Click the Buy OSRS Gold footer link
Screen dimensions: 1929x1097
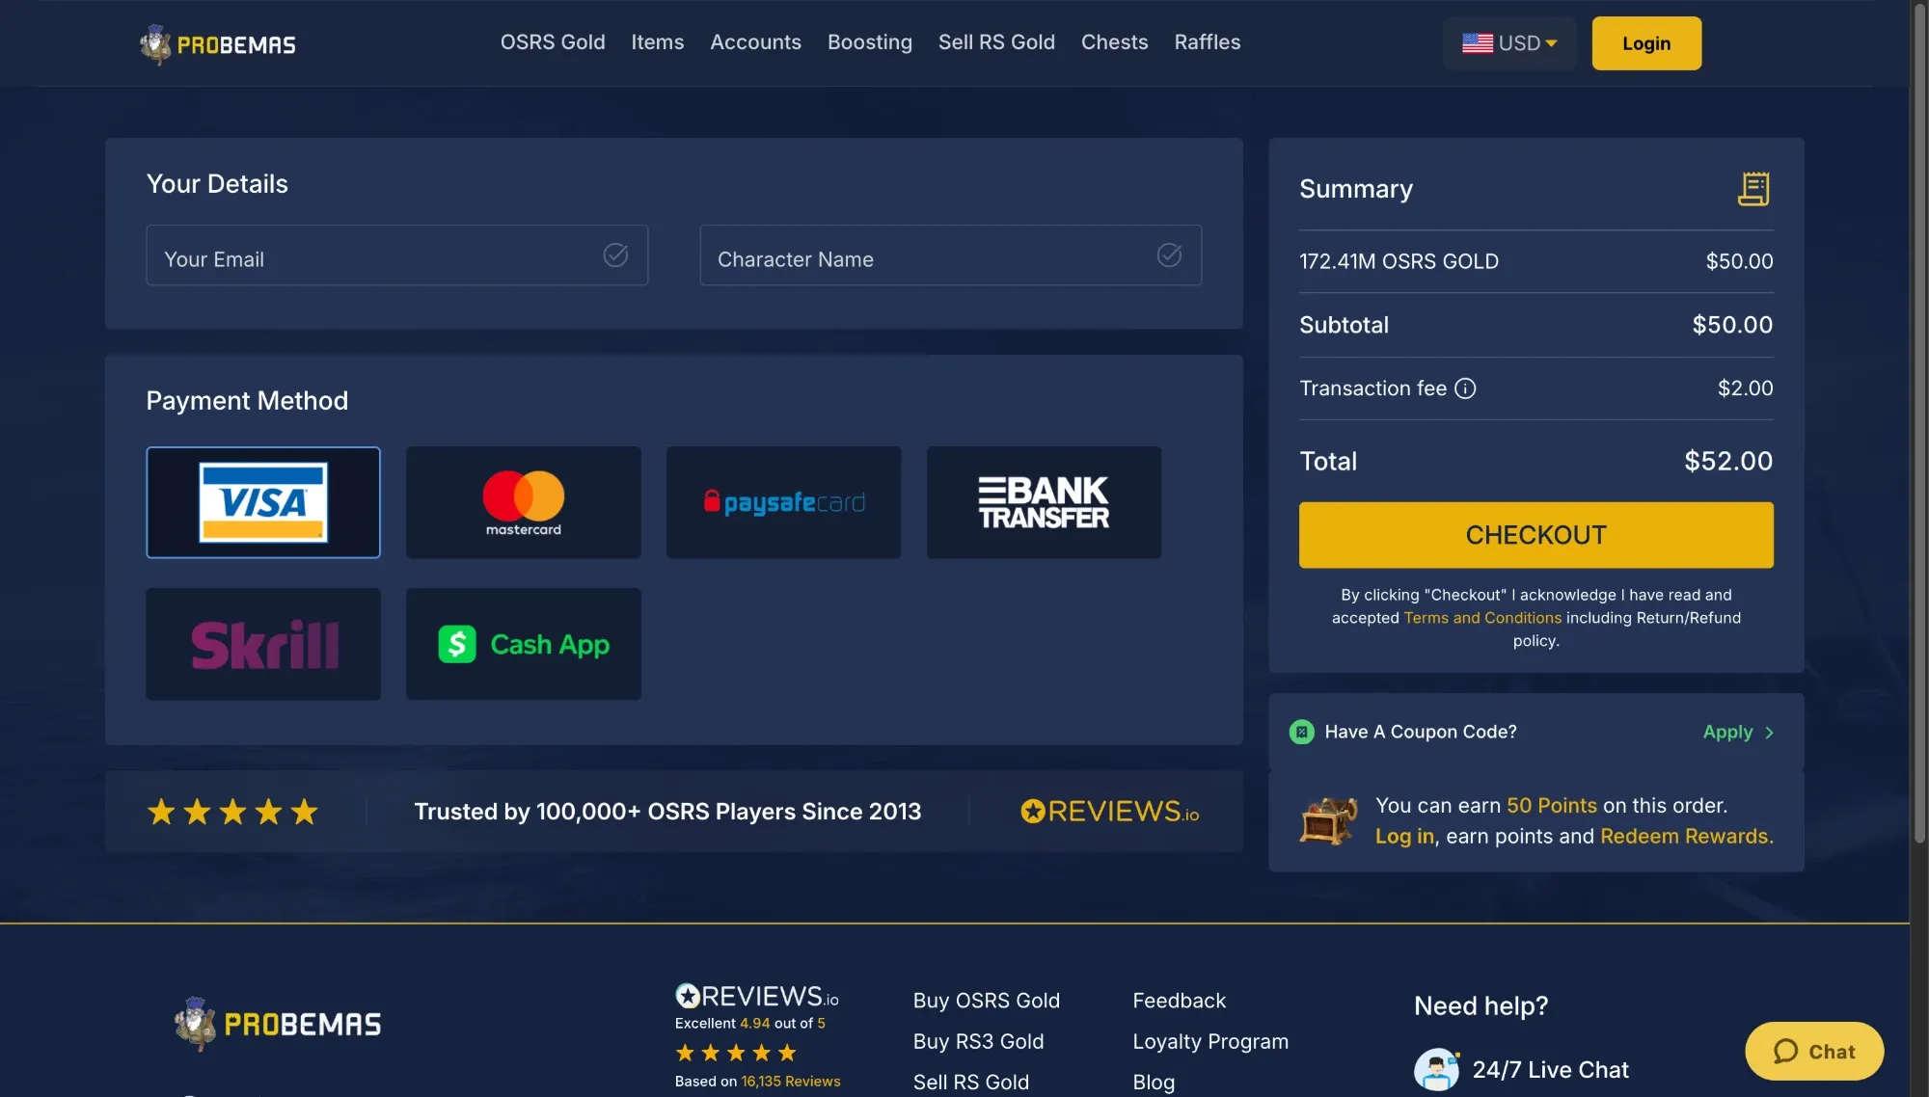(x=986, y=1001)
